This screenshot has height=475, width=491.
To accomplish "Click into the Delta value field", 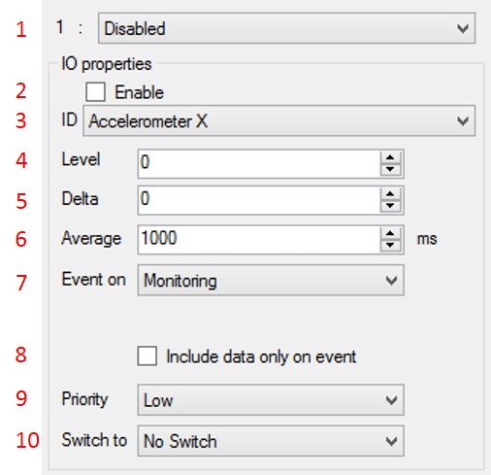I will [259, 200].
